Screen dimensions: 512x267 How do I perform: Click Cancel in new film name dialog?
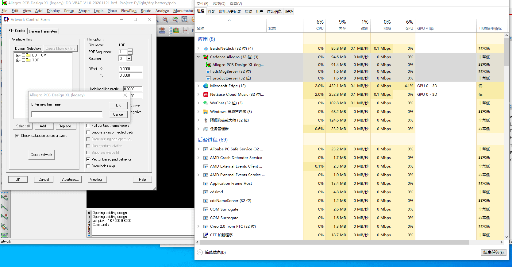(118, 114)
